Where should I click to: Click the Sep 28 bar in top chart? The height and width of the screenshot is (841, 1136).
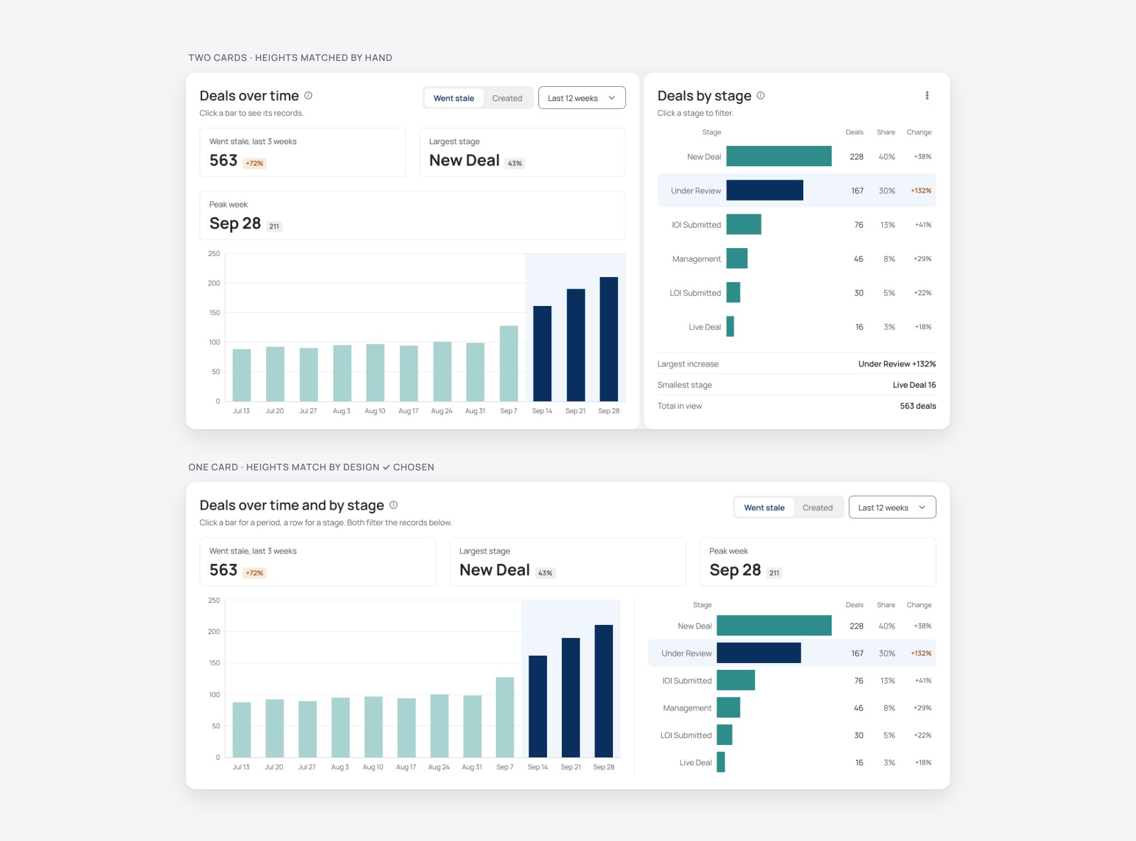(x=609, y=339)
